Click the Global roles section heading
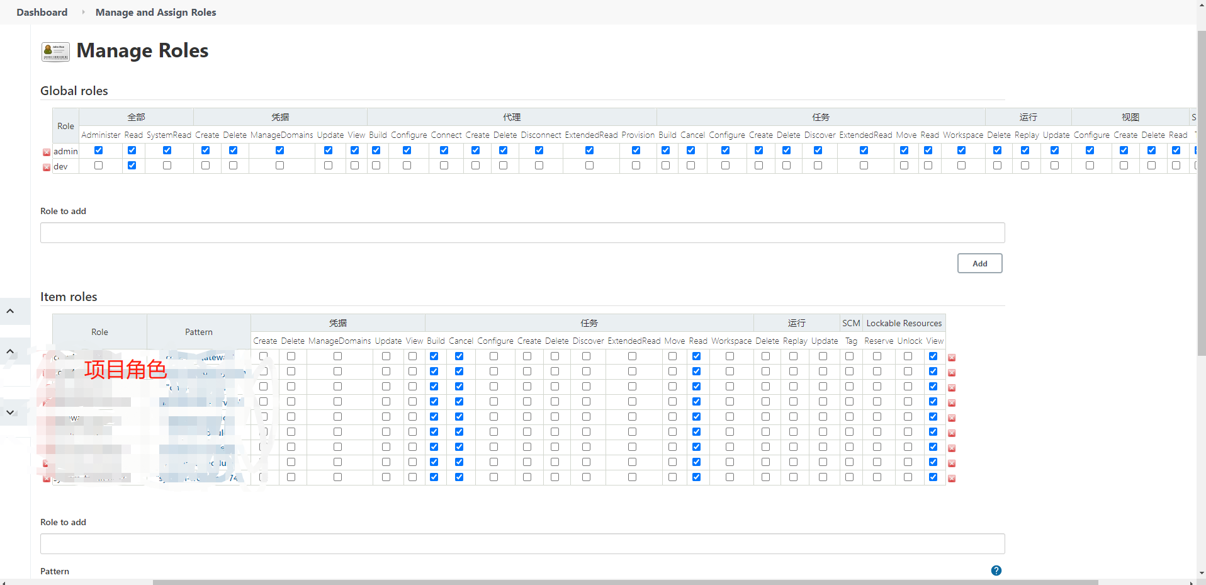The height and width of the screenshot is (585, 1206). coord(74,91)
